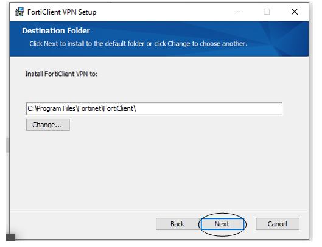Click the grey scrollbar fragment at left edge

coord(7,145)
